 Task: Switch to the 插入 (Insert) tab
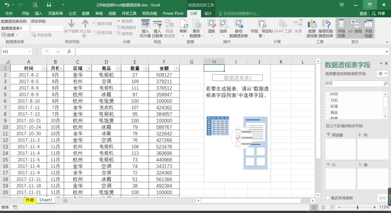pos(38,13)
